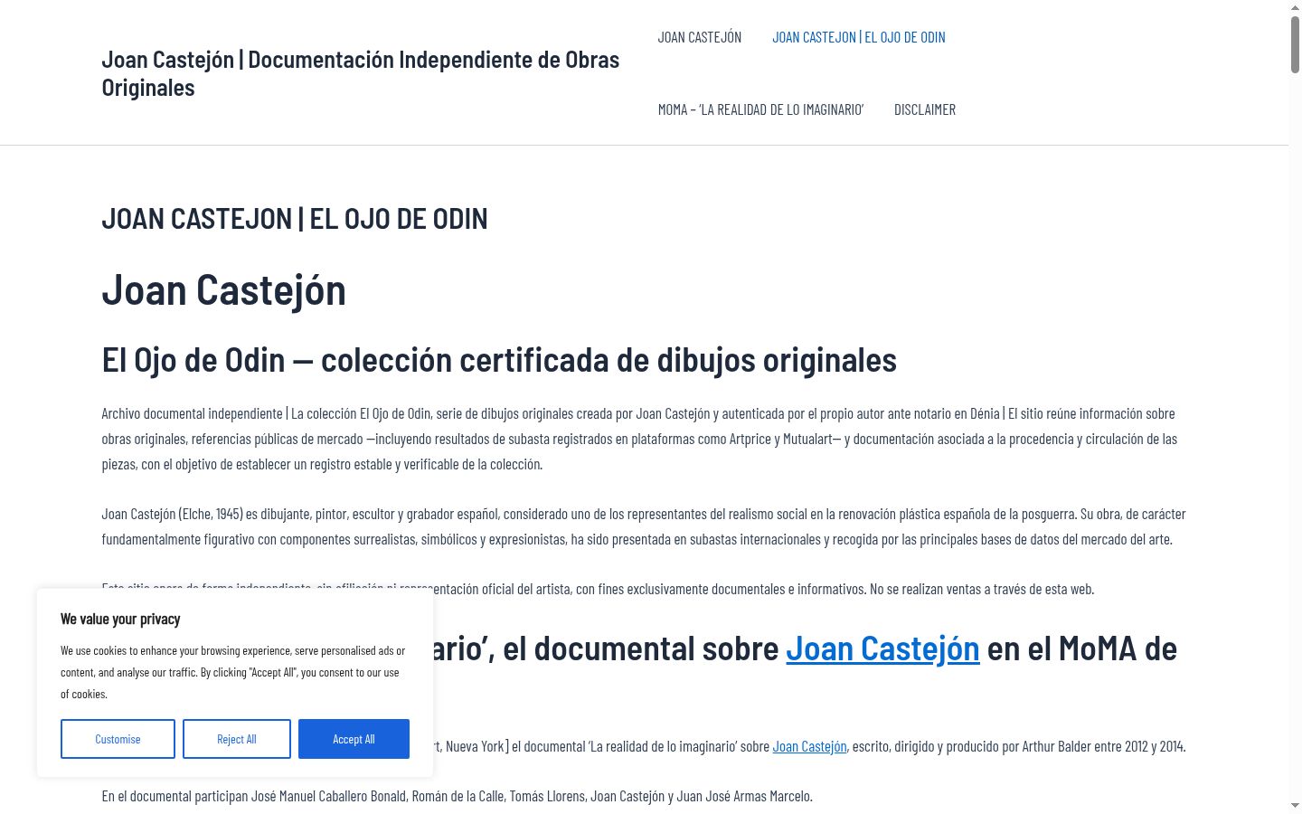
Task: Click the Accept All cookie button
Action: (x=354, y=739)
